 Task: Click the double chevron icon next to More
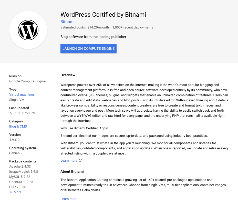[11, 192]
